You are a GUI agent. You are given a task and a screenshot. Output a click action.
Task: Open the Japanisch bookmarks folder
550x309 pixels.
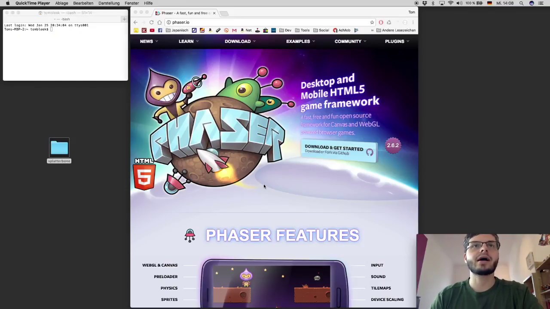tap(177, 30)
